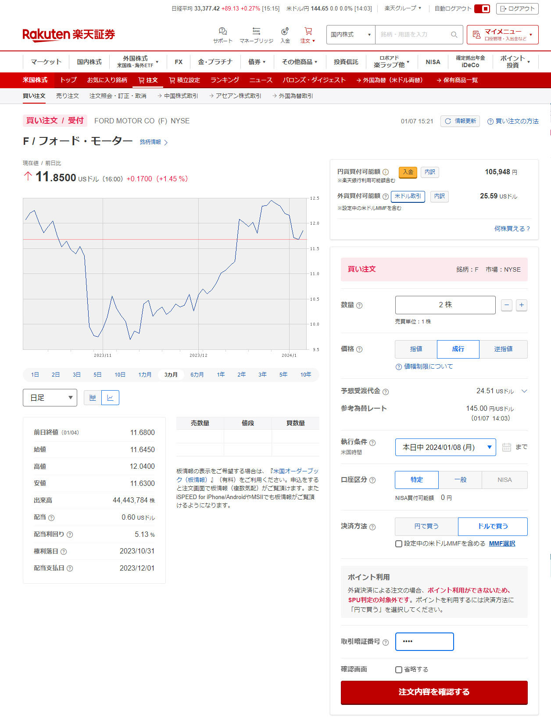The height and width of the screenshot is (722, 551).
Task: Click the search magnifier icon
Action: point(454,35)
